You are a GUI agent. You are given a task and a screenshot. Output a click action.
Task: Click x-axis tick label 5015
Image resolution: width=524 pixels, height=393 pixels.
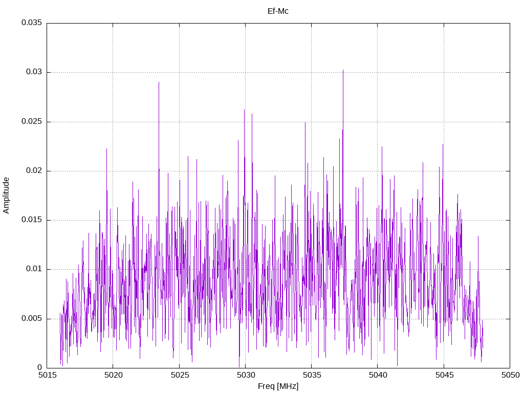[47, 375]
